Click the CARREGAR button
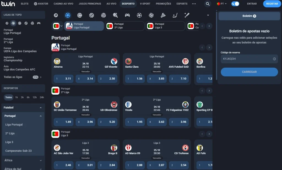This screenshot has width=282, height=170. point(249,72)
